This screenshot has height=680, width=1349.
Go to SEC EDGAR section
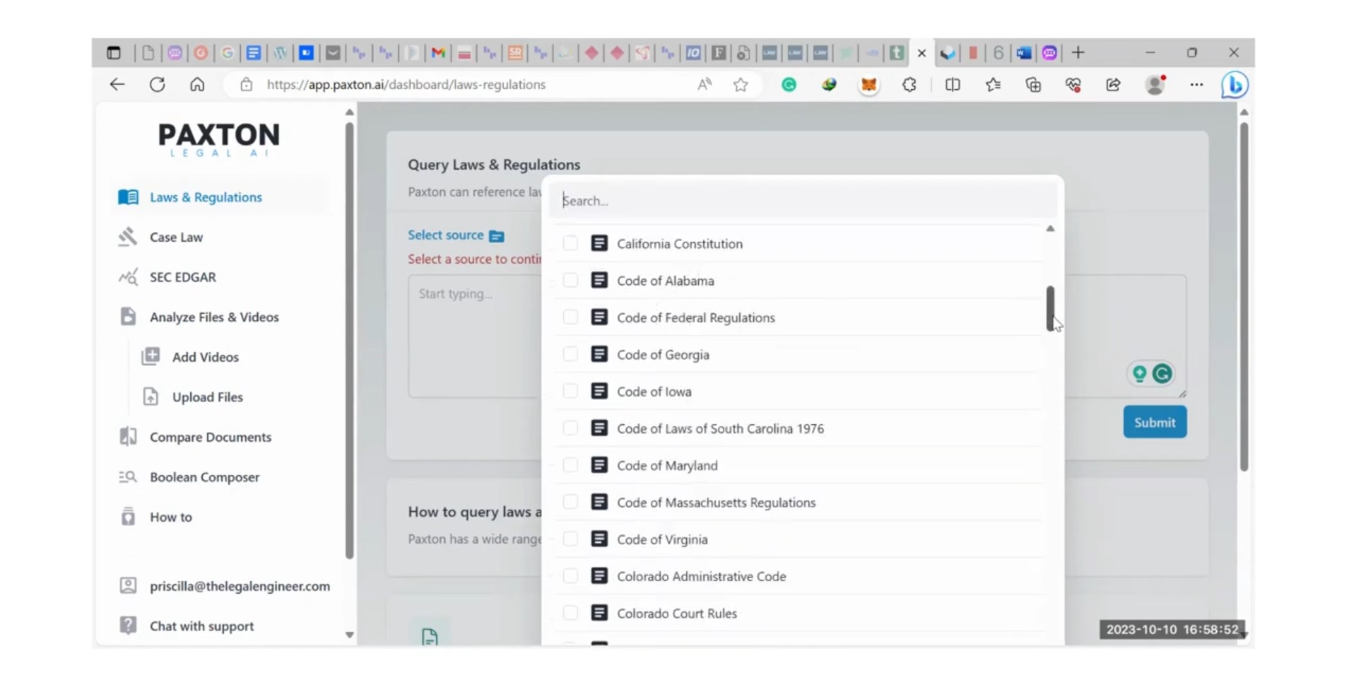pos(183,277)
